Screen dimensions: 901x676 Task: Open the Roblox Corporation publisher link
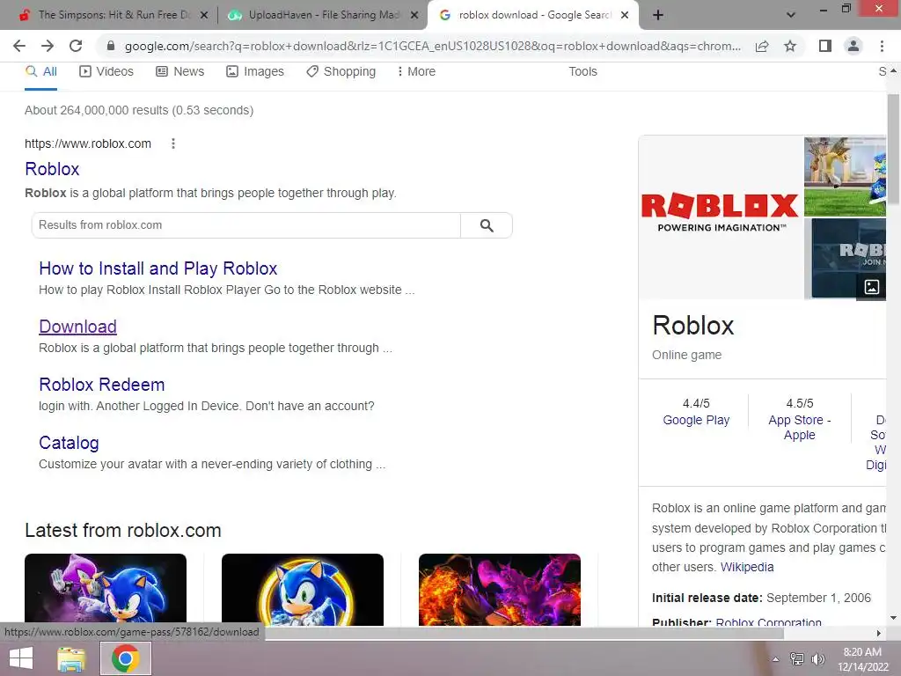point(768,622)
